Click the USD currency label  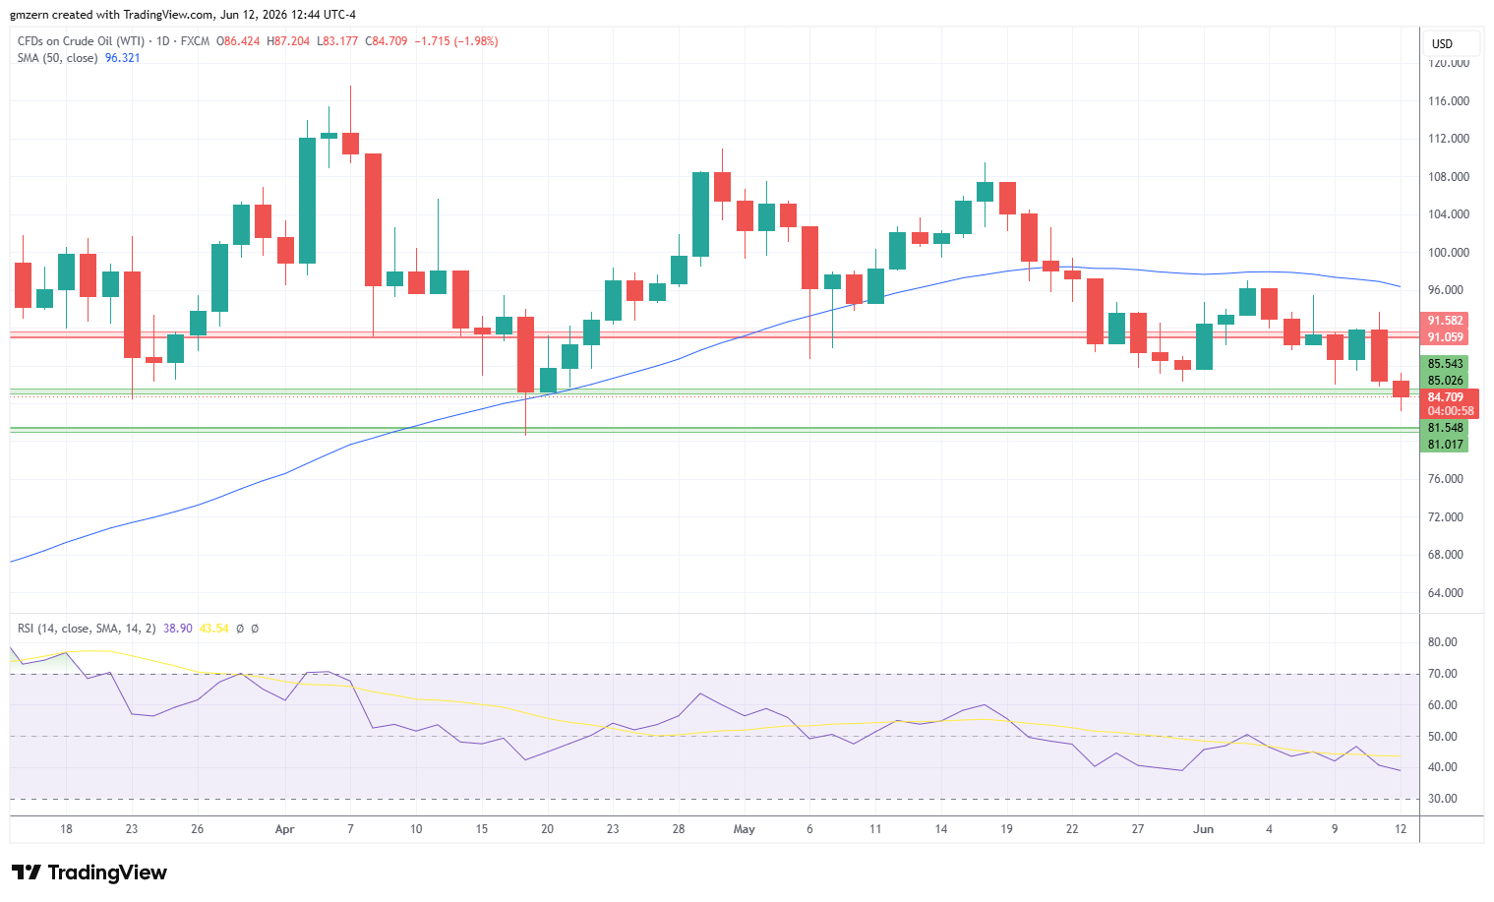coord(1442,43)
